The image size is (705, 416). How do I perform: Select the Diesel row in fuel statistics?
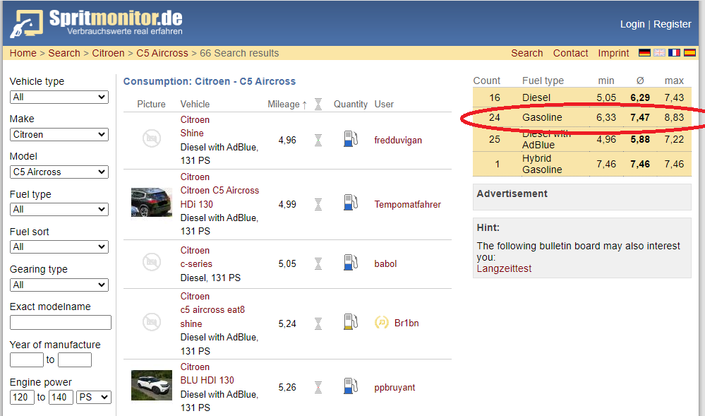tap(582, 97)
